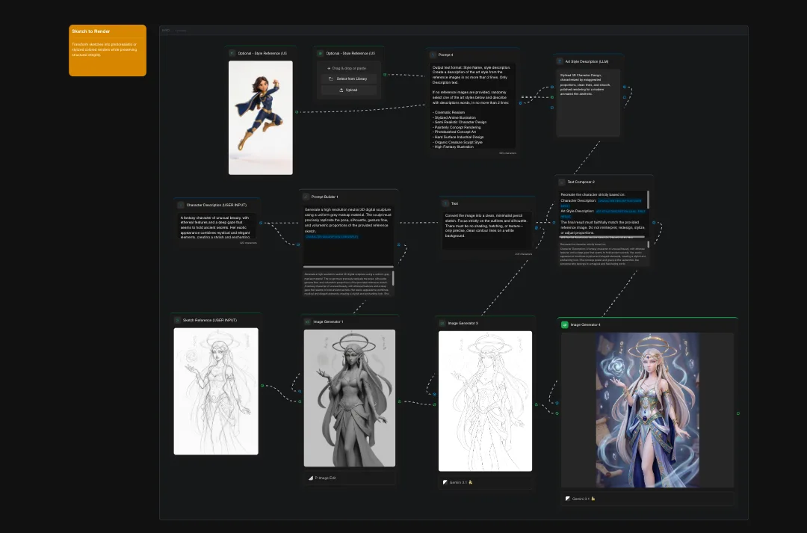This screenshot has height=533, width=807.
Task: Click the Text Composer 2 upper scrollbar
Action: pos(648,200)
